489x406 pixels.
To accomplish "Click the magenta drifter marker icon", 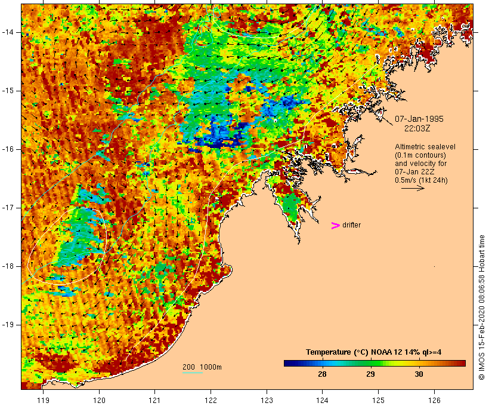I will 335,226.
